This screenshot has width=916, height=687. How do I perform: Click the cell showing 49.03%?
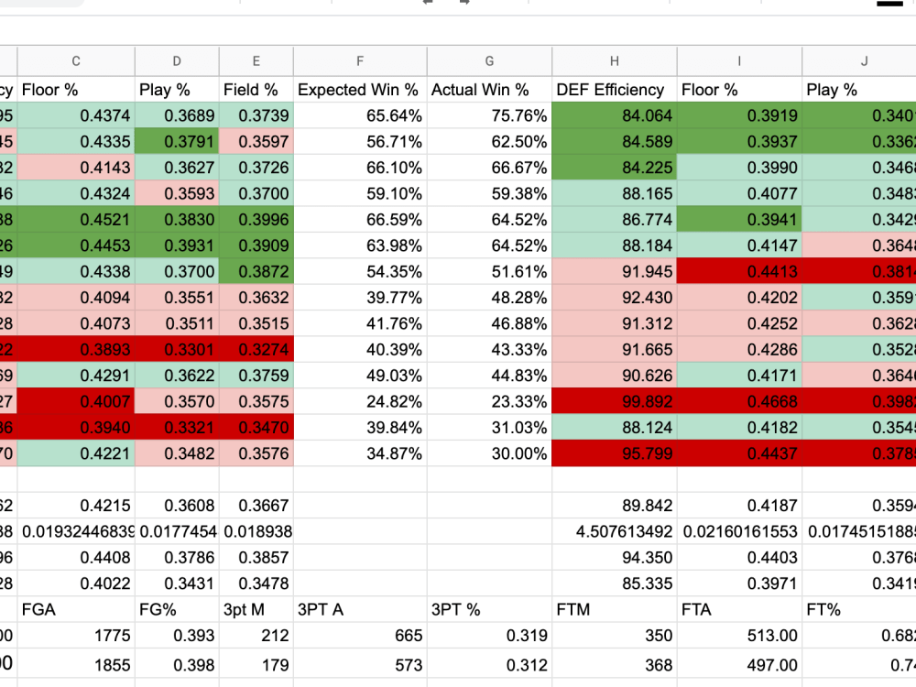(360, 375)
